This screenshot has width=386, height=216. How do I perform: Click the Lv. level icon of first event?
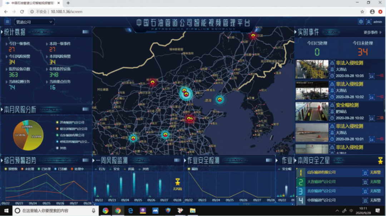pos(372,76)
